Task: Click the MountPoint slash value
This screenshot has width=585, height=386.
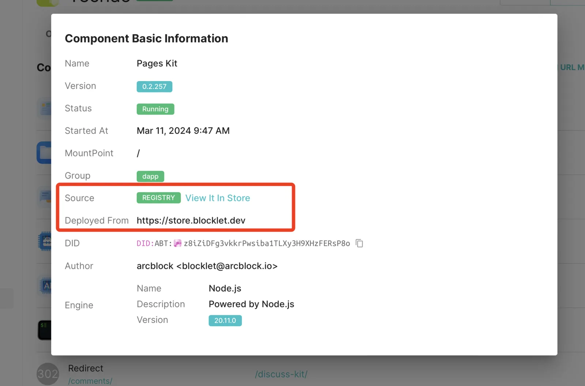Action: click(138, 153)
